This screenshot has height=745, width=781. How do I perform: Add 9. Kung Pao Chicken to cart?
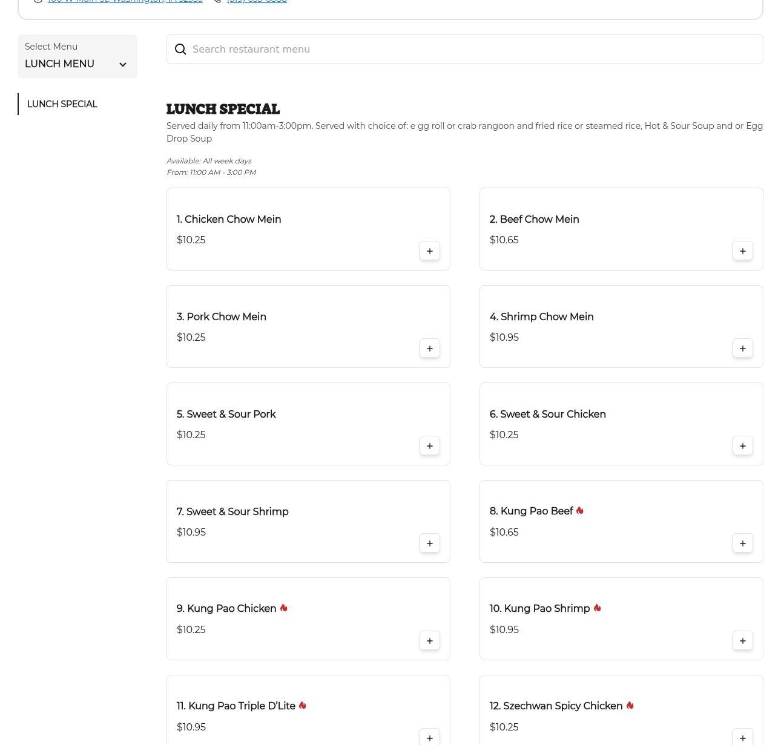click(x=430, y=641)
